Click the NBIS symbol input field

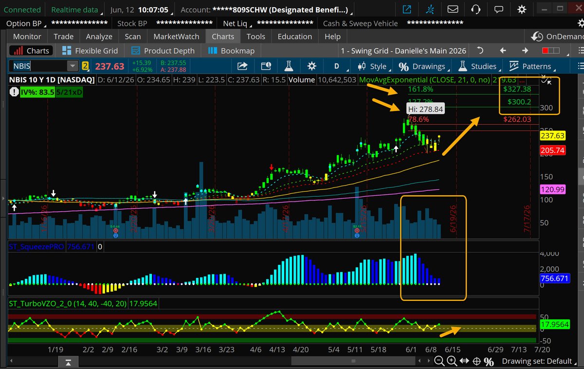[40, 66]
